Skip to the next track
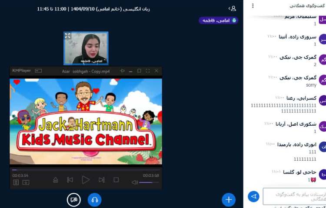The height and width of the screenshot is (208, 326). pyautogui.click(x=101, y=180)
